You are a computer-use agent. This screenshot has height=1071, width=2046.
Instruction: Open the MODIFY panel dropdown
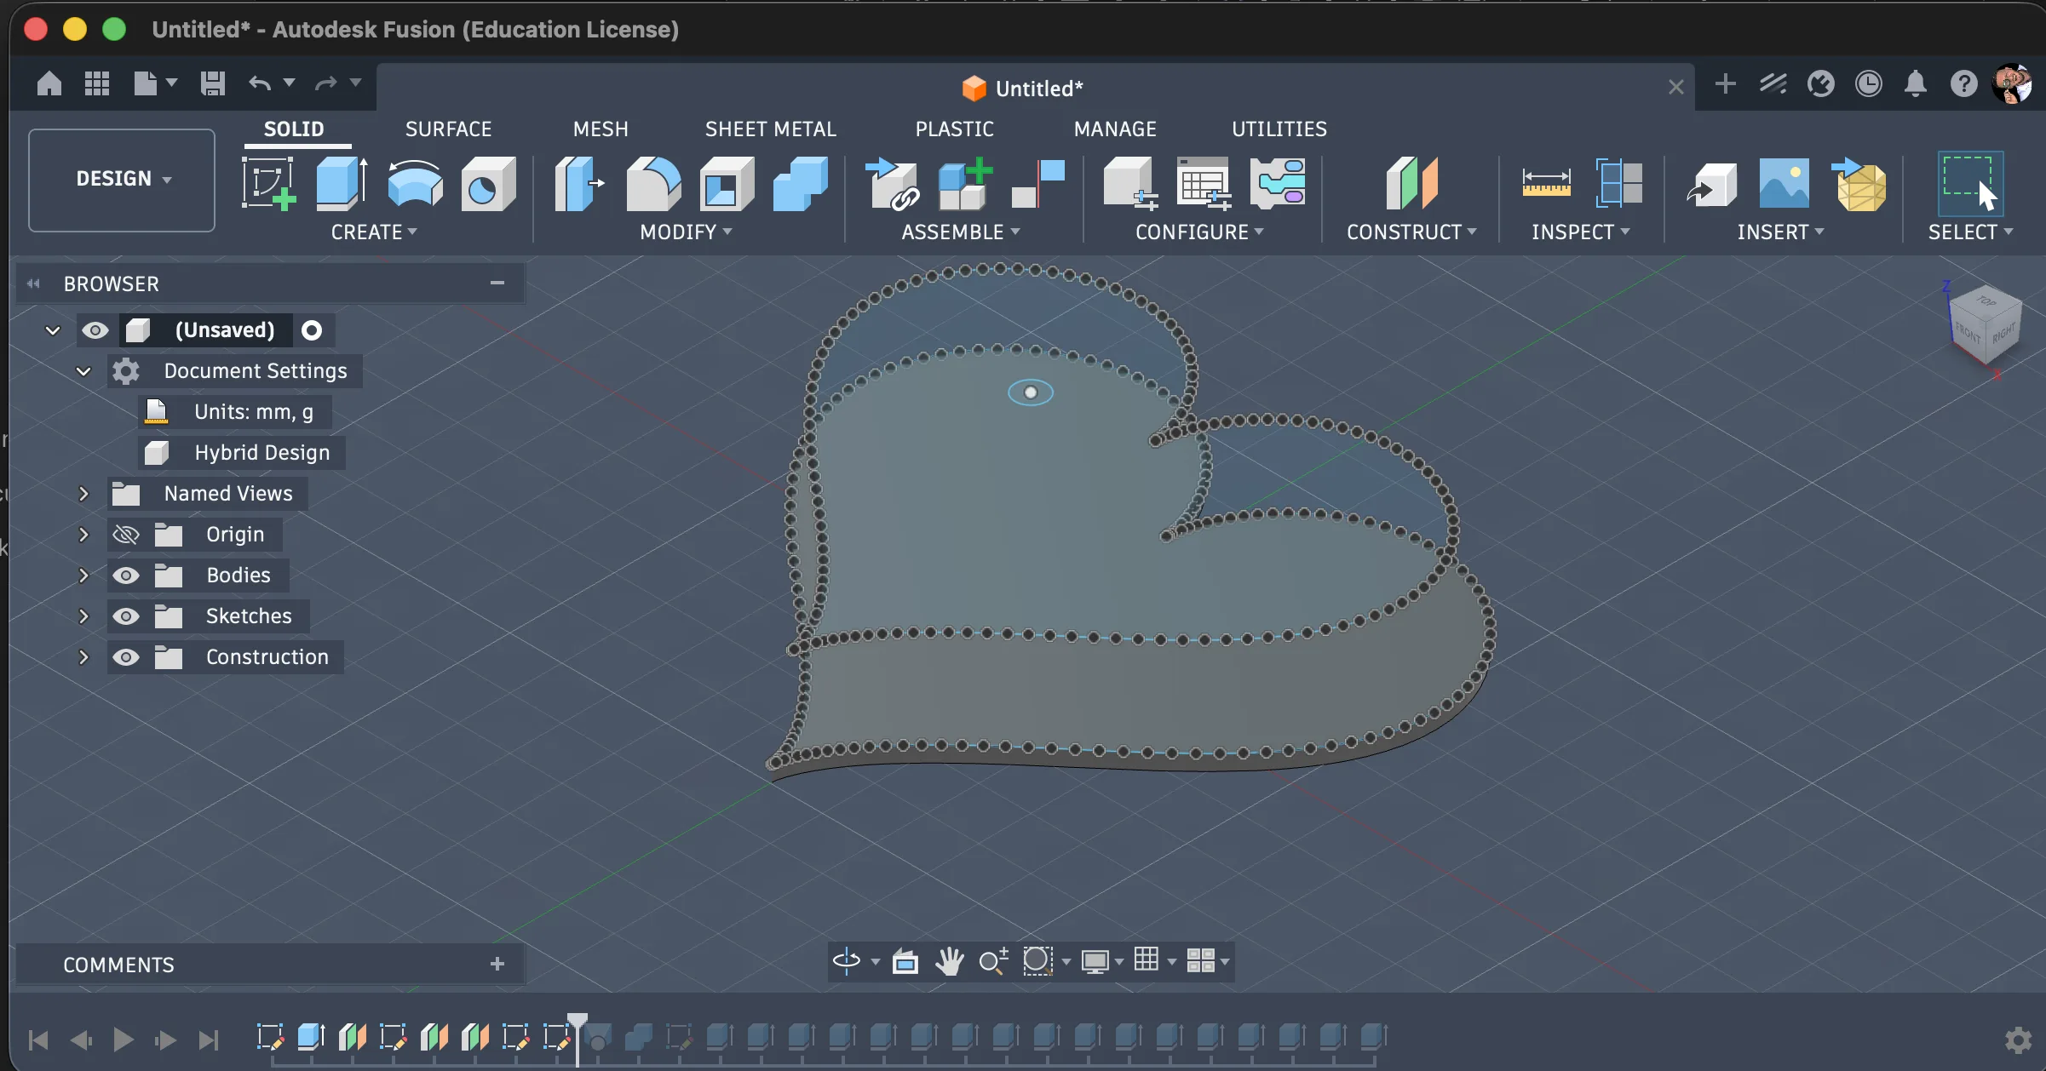point(686,232)
